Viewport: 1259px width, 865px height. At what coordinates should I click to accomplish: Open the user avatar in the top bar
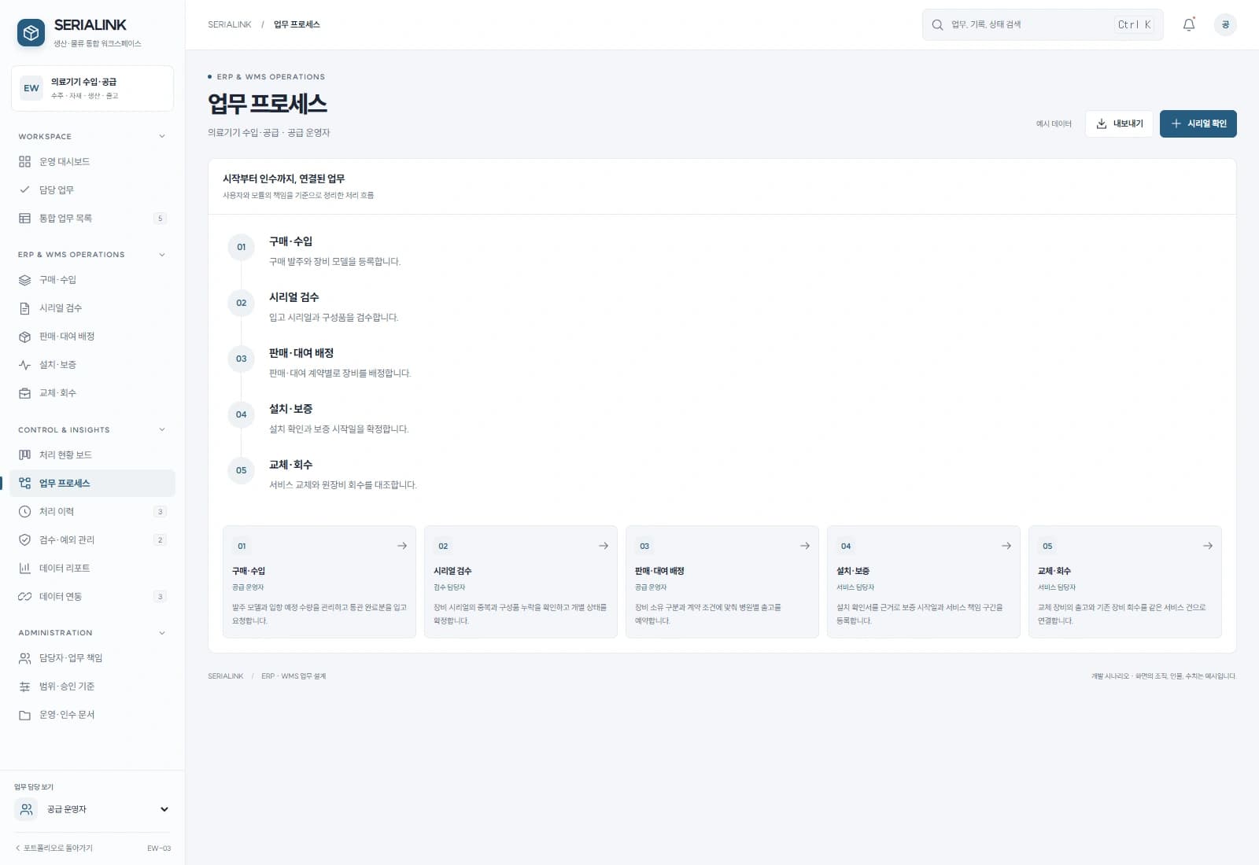click(1225, 24)
